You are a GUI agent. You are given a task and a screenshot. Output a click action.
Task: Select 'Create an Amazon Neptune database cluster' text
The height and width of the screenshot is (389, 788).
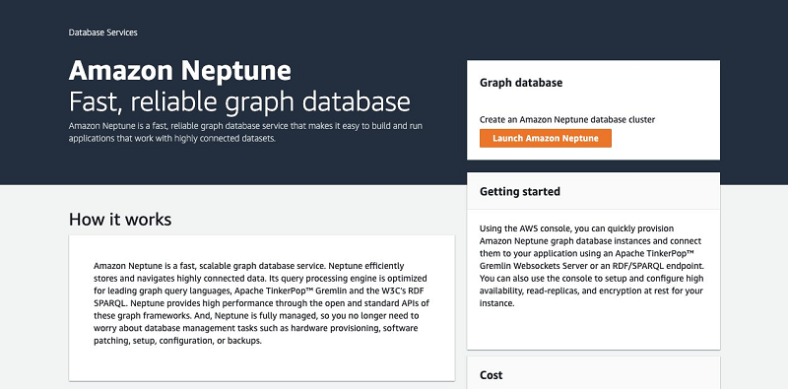[567, 119]
